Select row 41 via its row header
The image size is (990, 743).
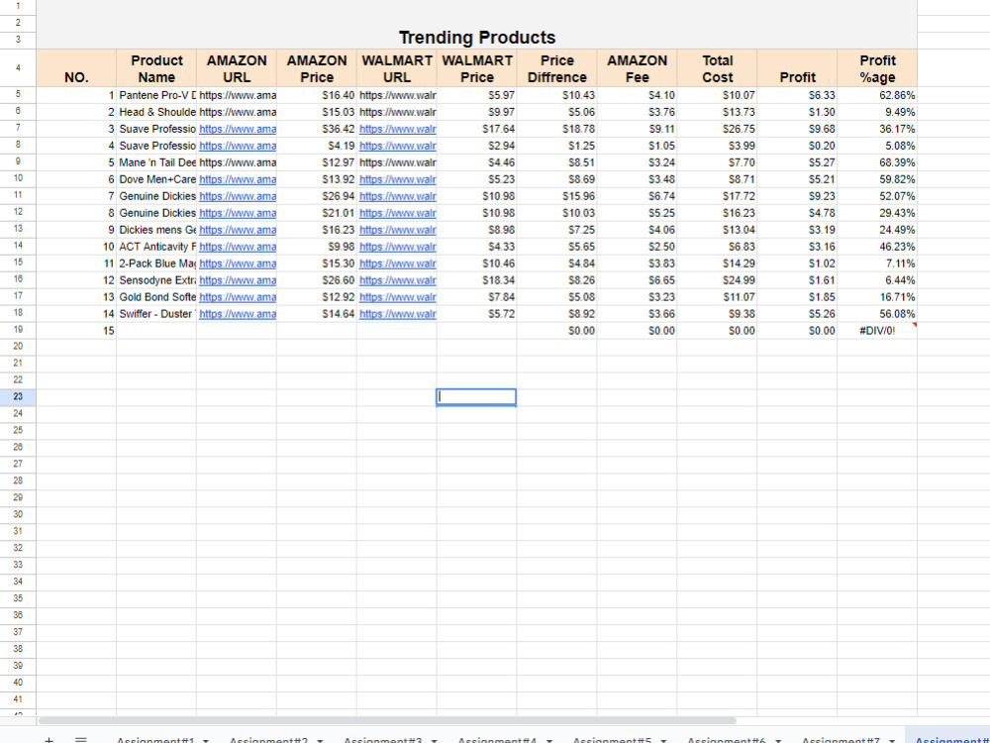pos(18,699)
